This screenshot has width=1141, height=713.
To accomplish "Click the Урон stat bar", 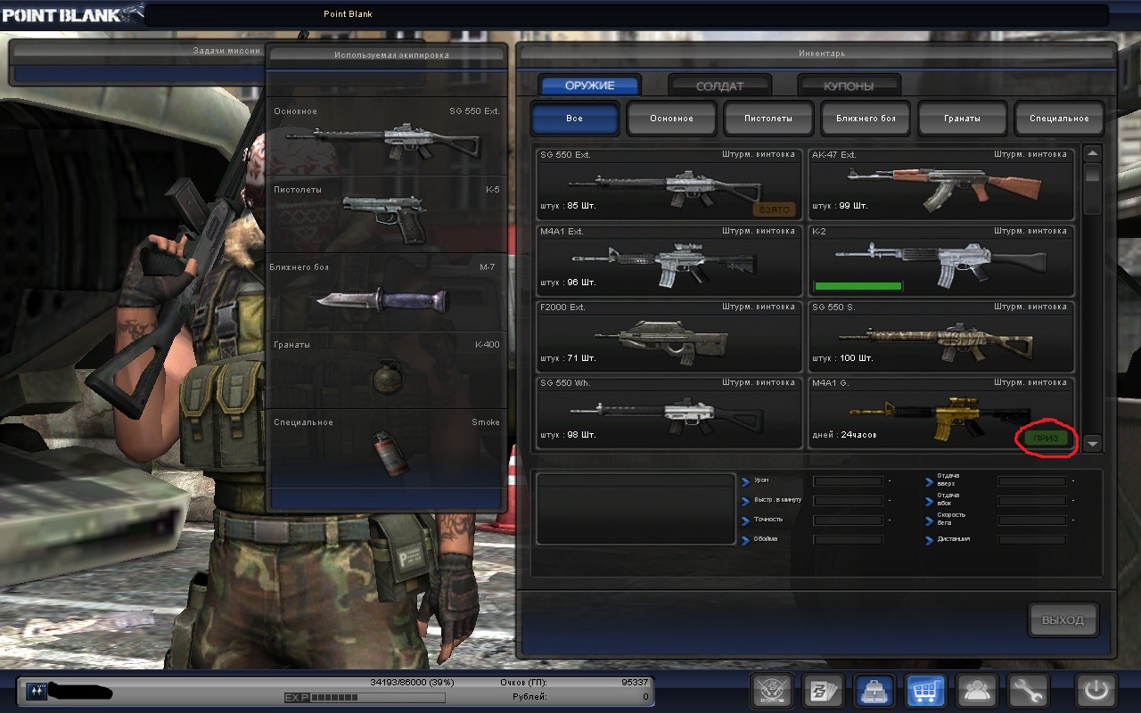I will coord(848,481).
